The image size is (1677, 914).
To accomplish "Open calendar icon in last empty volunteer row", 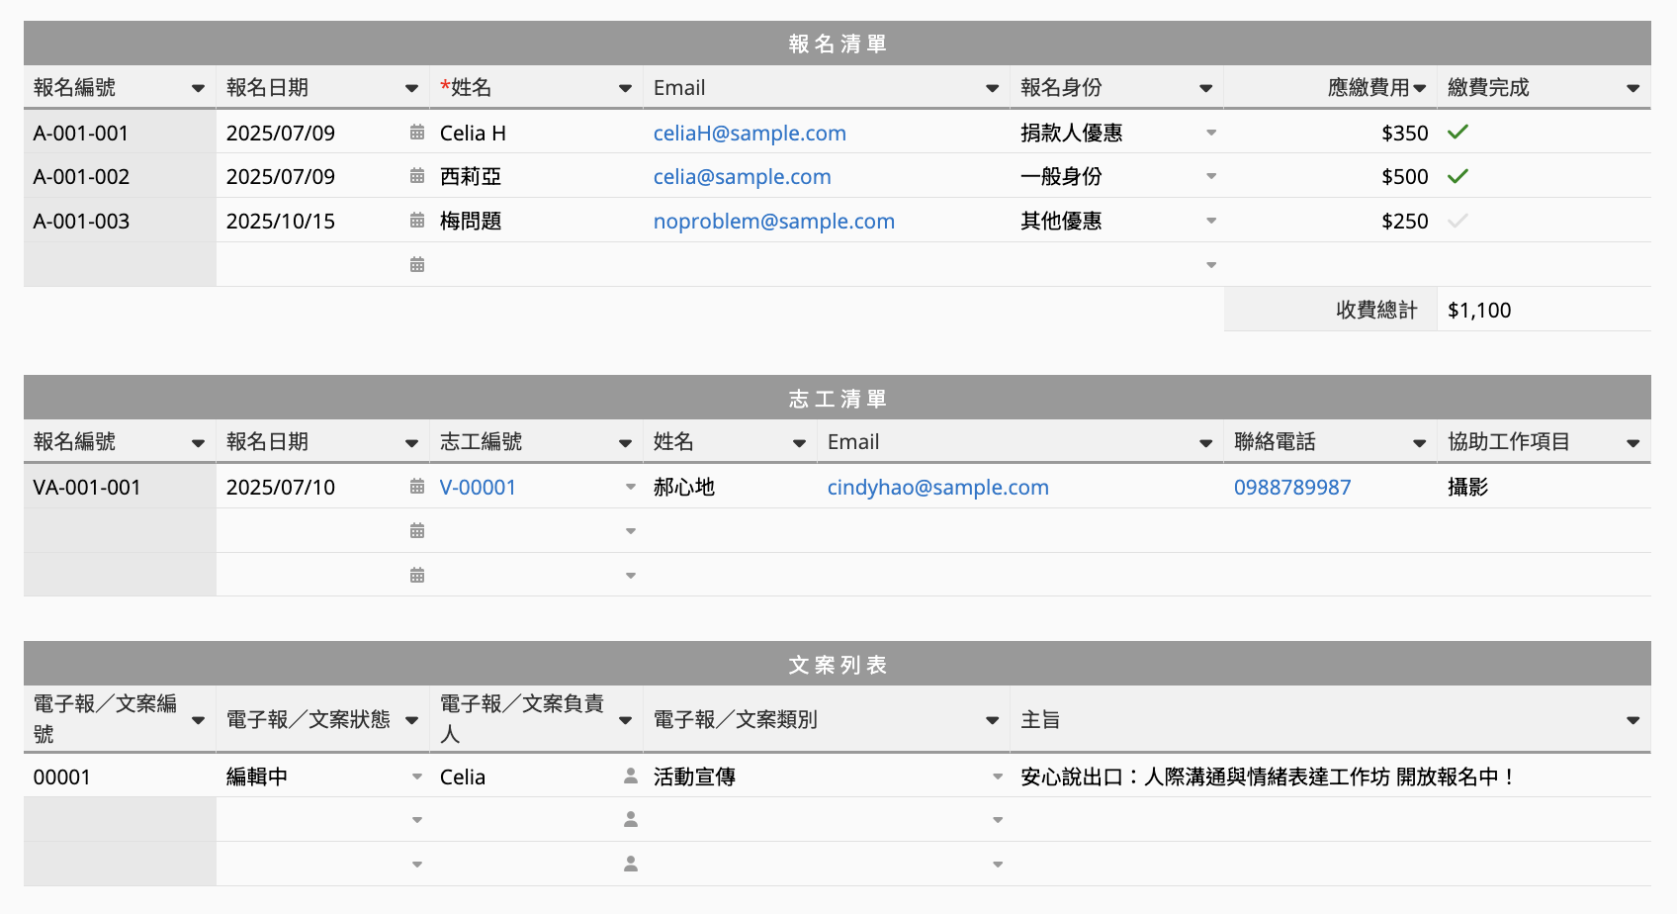I will [417, 576].
